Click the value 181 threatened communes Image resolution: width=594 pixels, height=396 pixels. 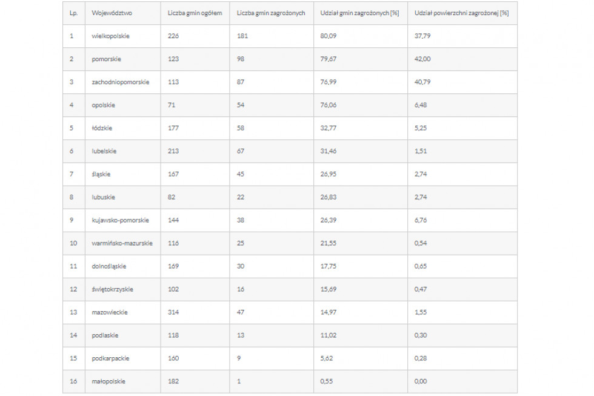click(242, 36)
